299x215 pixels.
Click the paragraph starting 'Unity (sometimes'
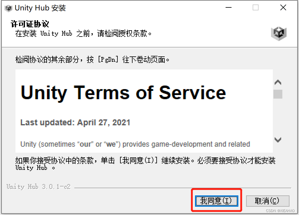[x=135, y=144]
